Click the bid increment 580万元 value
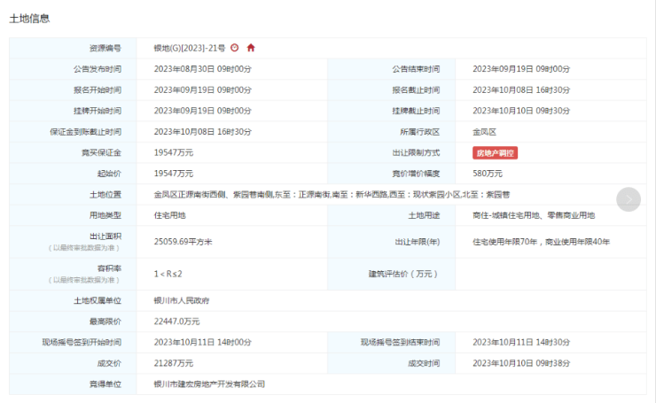Screen dimensions: 656x403 pyautogui.click(x=488, y=174)
